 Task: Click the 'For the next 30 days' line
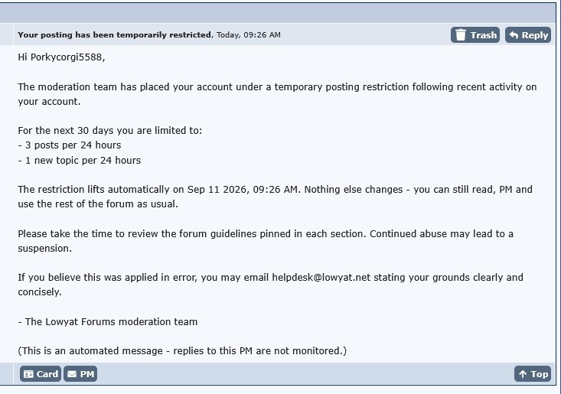click(110, 131)
